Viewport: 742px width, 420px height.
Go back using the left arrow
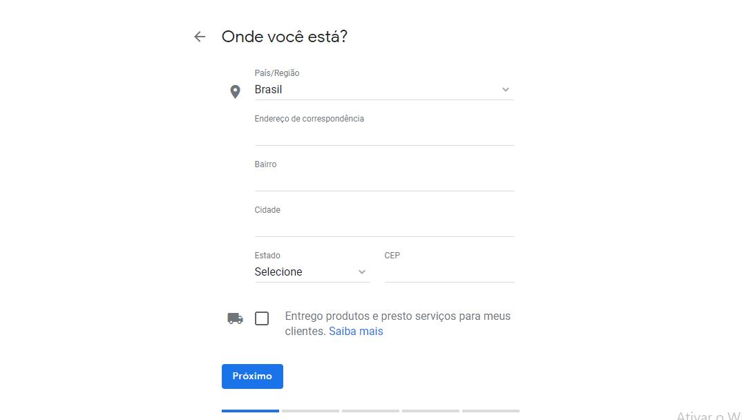(x=200, y=37)
